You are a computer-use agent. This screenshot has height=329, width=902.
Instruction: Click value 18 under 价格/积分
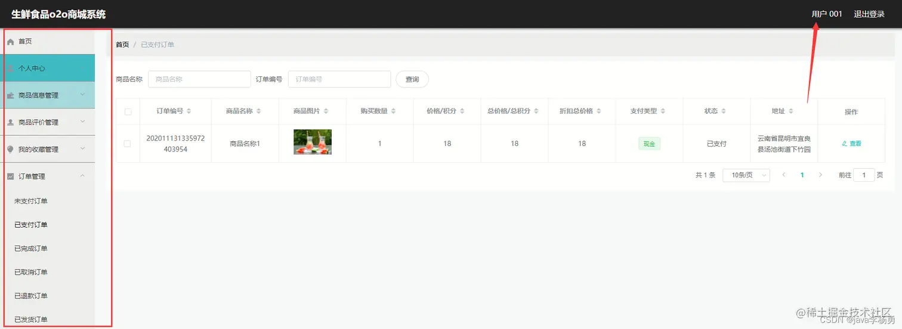[447, 144]
